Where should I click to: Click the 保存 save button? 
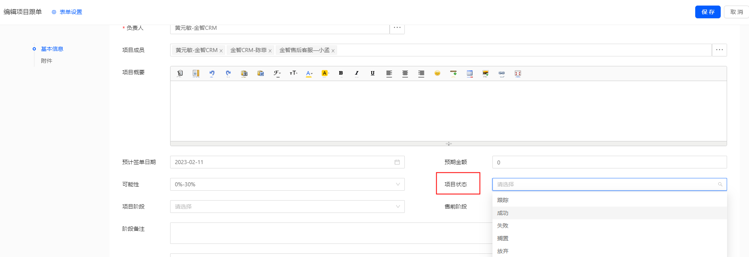pyautogui.click(x=708, y=12)
